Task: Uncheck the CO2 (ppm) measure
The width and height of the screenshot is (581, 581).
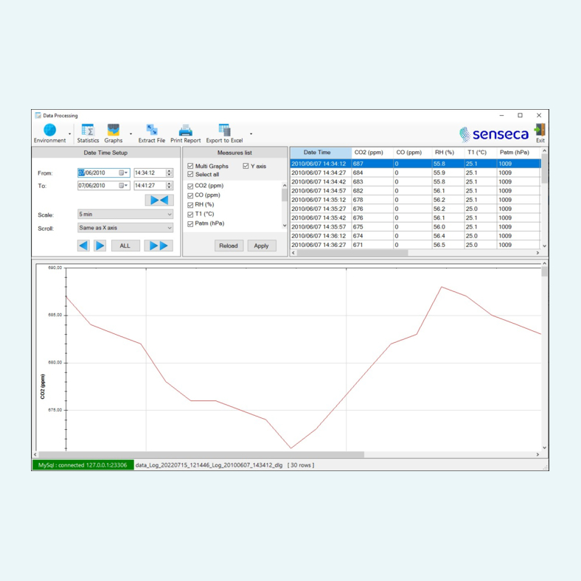Action: point(190,186)
